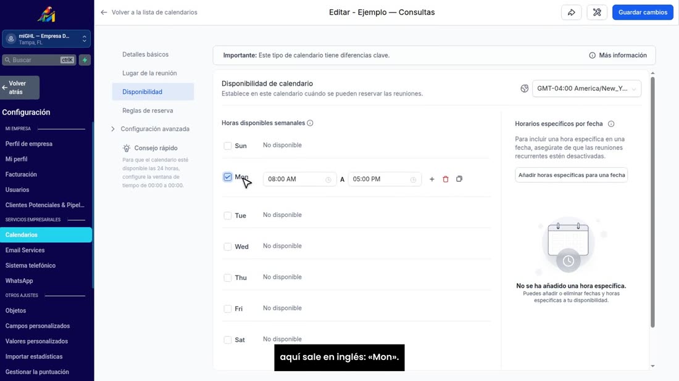Click the back arrow to calendar list
Screen dimensions: 679x381
[104, 12]
